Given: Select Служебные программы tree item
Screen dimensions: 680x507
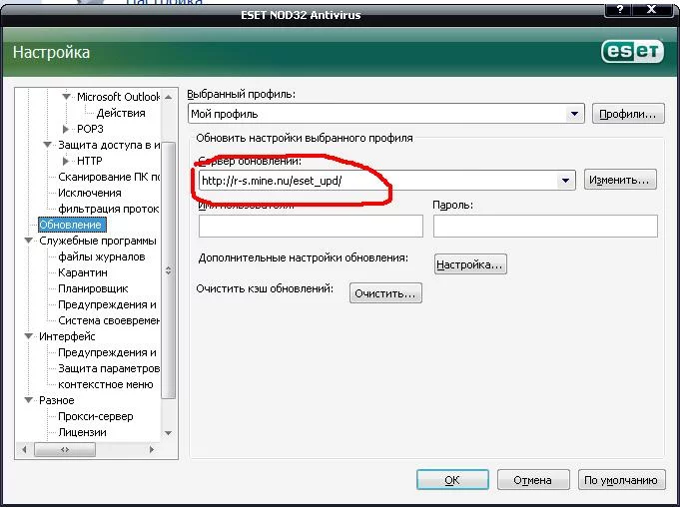Looking at the screenshot, I should click(98, 241).
